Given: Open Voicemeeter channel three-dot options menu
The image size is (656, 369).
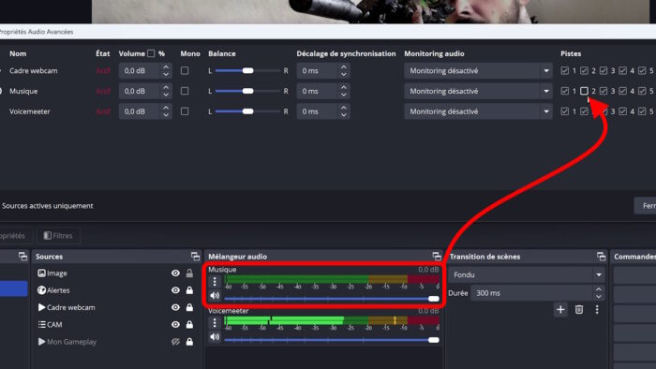Looking at the screenshot, I should (x=215, y=322).
